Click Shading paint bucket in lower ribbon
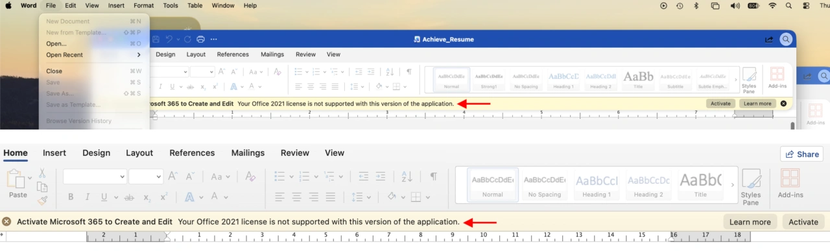 pos(392,197)
